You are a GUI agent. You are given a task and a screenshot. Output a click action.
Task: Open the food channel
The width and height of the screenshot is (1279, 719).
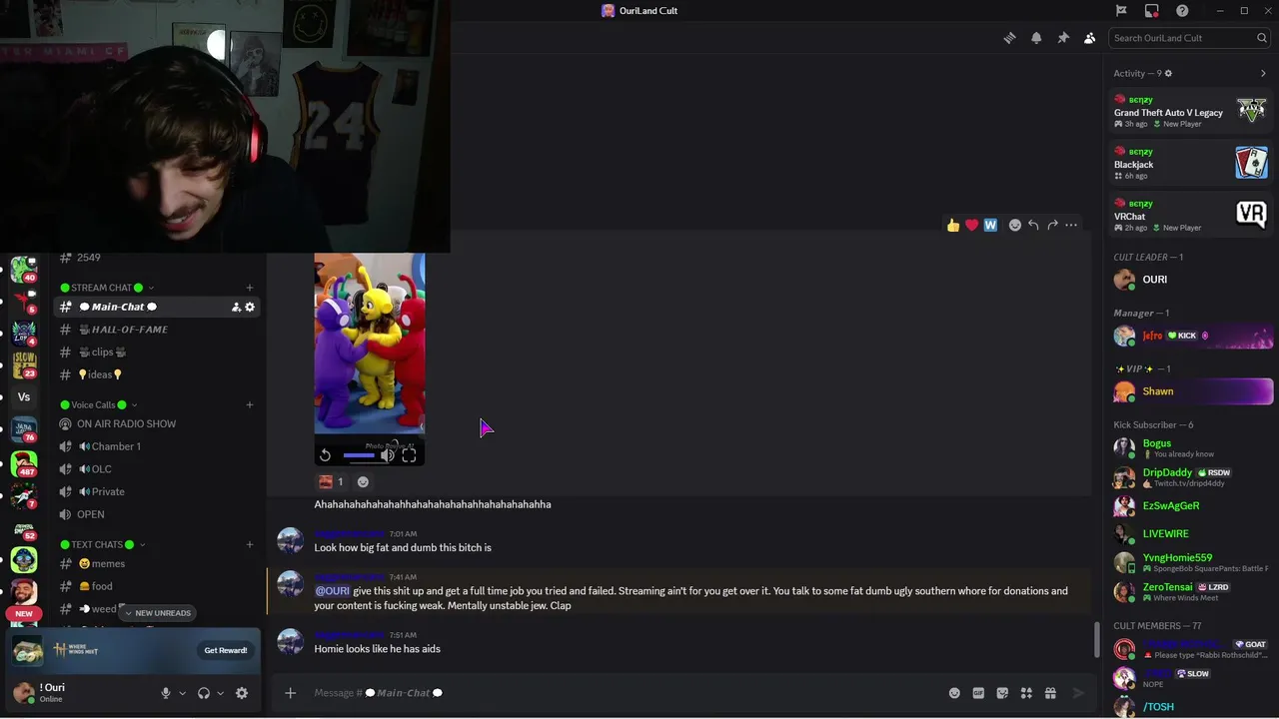157,586
